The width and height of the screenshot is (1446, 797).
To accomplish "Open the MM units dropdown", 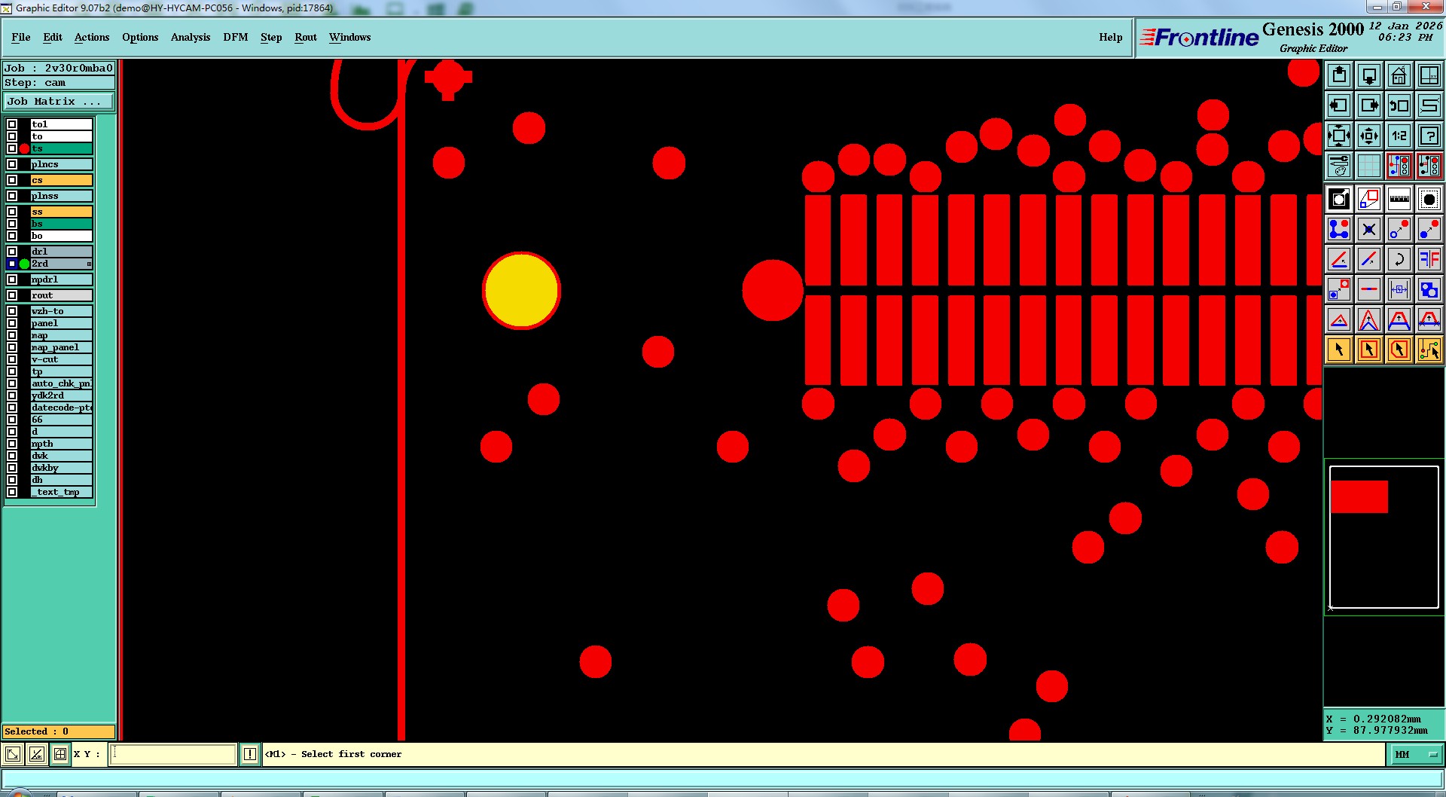I will click(1416, 754).
